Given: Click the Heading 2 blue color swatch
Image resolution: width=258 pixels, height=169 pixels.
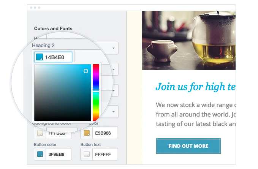Looking at the screenshot, I should pyautogui.click(x=39, y=57).
